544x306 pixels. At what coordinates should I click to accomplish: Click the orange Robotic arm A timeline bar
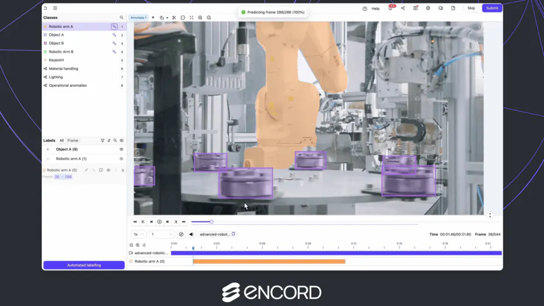269,261
